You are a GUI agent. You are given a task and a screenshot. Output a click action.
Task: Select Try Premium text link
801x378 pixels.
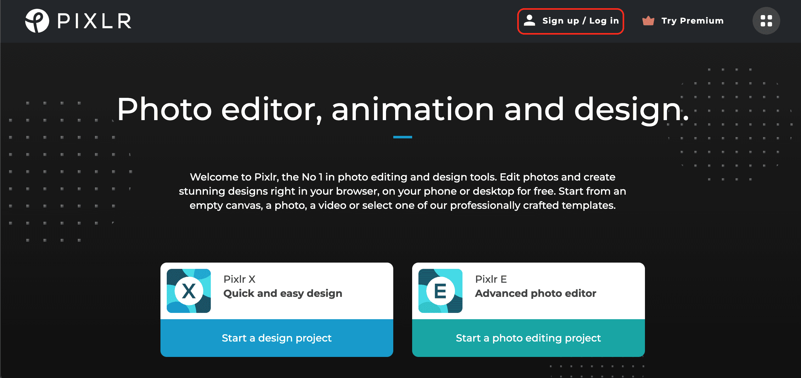click(x=692, y=21)
